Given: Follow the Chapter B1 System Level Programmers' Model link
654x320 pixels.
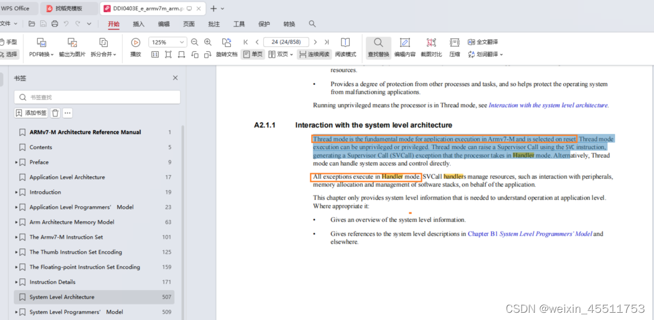Looking at the screenshot, I should (530, 234).
